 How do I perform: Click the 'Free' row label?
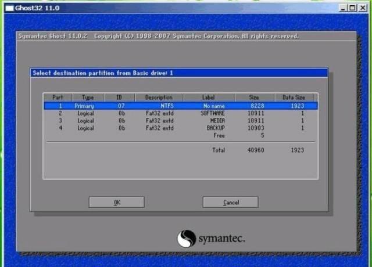pos(219,135)
